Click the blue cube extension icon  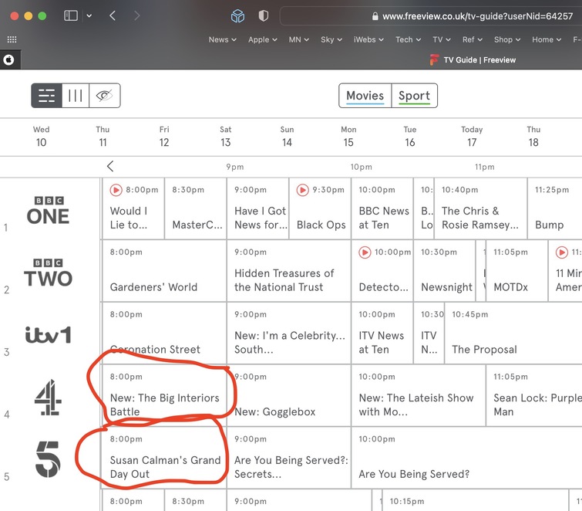point(237,16)
